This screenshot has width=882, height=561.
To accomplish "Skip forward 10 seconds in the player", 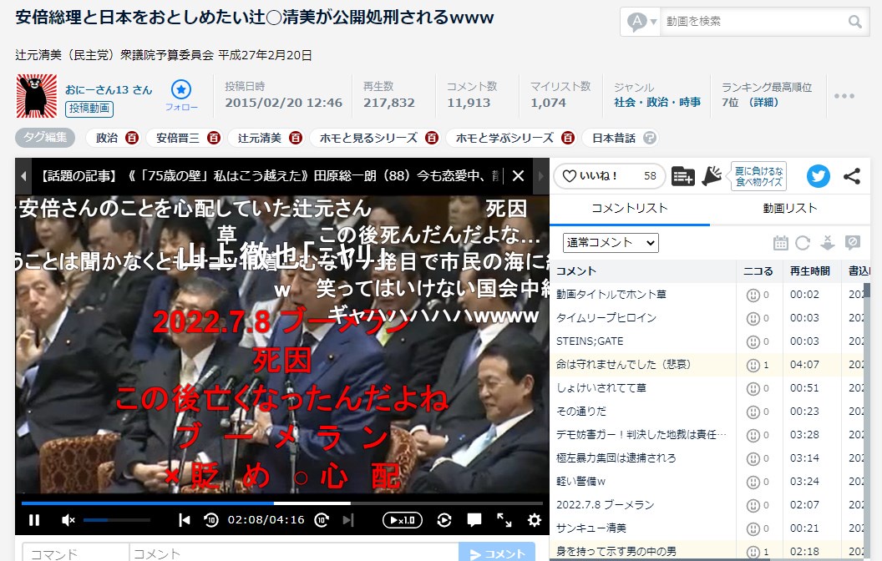I will tap(321, 520).
